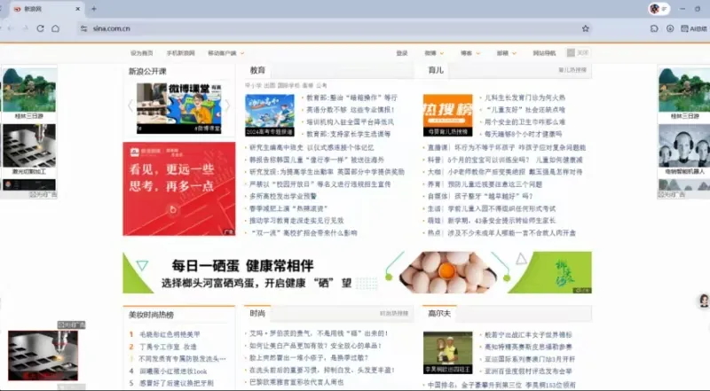Select the 新浪网 tab
This screenshot has height=391, width=710.
click(x=45, y=9)
